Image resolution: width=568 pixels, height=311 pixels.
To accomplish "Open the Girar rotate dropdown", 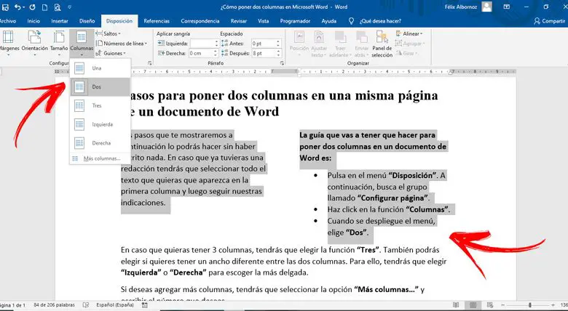I will (406, 53).
